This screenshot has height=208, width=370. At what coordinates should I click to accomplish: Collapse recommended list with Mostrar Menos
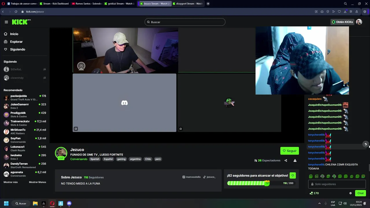(x=38, y=182)
